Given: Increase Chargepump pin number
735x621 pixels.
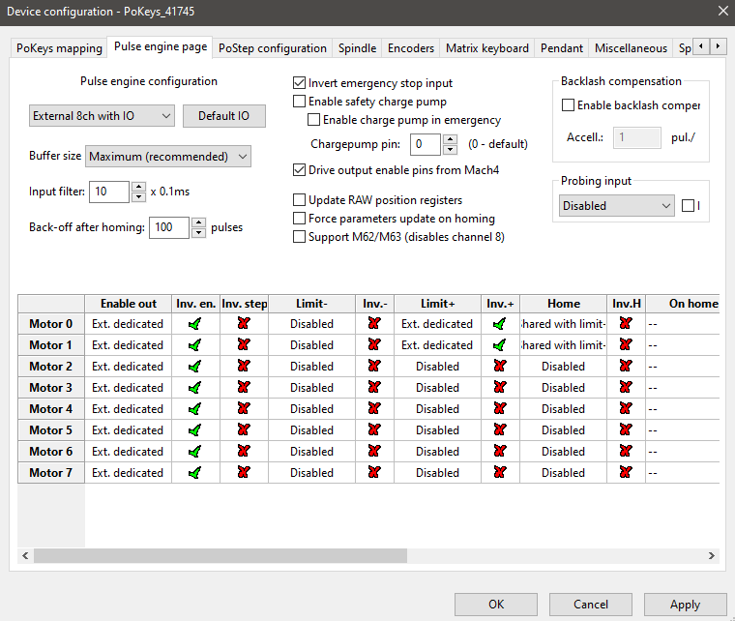Looking at the screenshot, I should click(x=450, y=139).
